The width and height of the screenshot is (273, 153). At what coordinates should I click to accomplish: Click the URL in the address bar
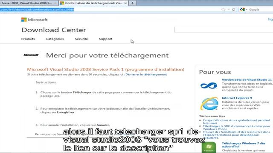click(x=37, y=9)
